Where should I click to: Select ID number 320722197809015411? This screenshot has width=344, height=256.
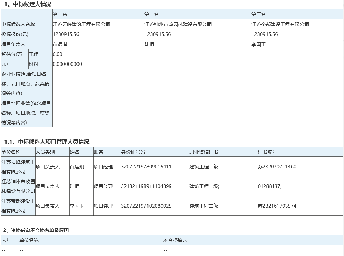(x=146, y=167)
